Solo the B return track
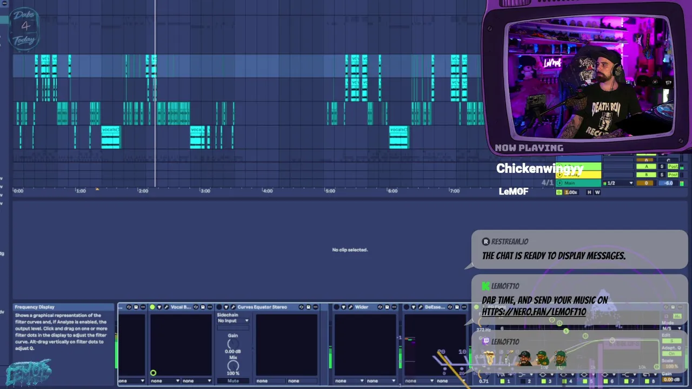692x389 pixels. point(662,175)
